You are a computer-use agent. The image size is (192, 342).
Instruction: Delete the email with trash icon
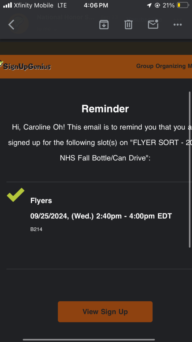128,25
